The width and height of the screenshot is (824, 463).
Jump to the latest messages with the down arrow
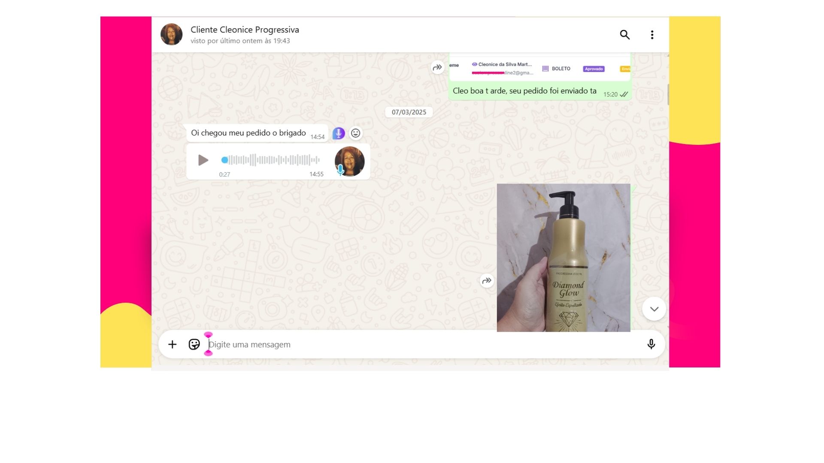[654, 309]
